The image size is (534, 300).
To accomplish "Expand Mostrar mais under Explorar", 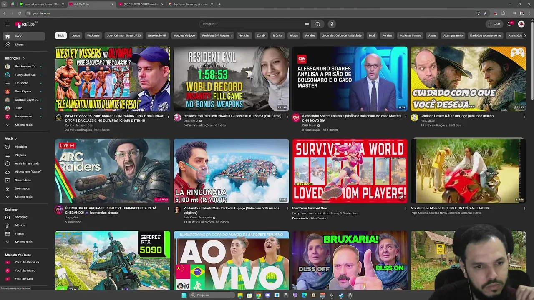I will pos(23,242).
